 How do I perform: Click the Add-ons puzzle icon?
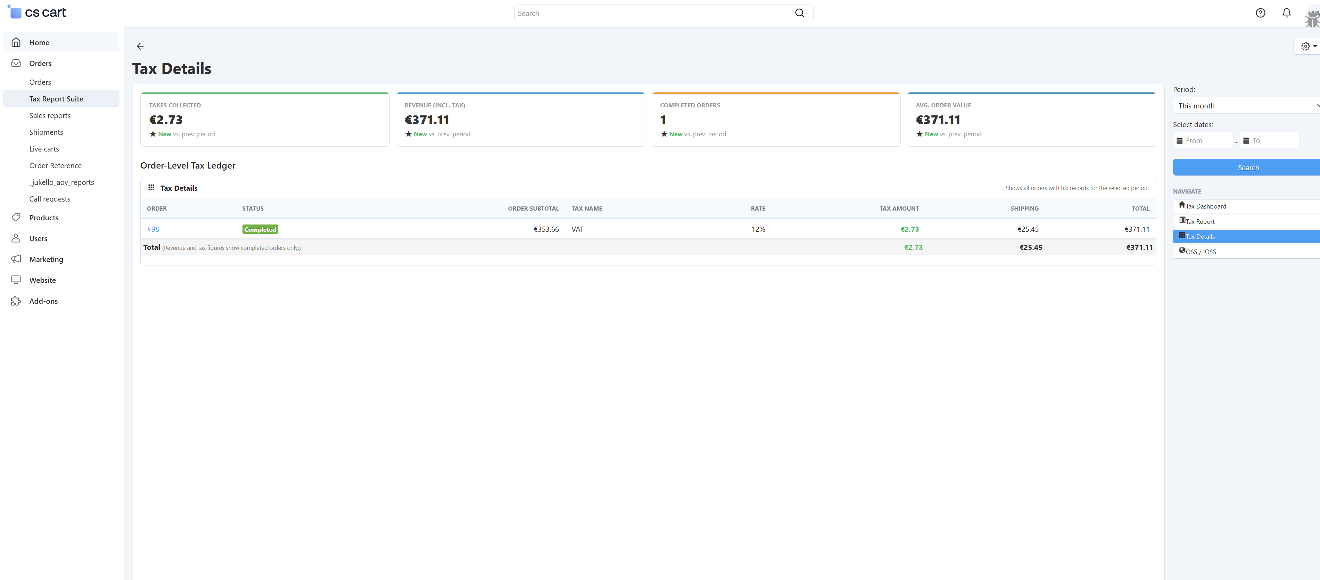16,301
